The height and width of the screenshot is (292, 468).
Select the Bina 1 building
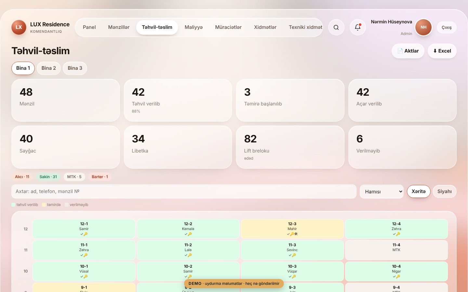click(x=23, y=68)
